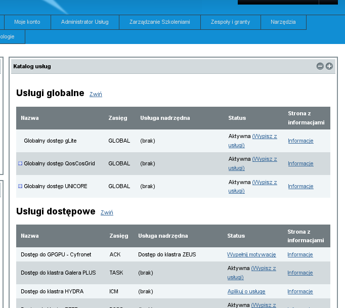The height and width of the screenshot is (308, 345).
Task: Select the Globalny dostęp QosCosGrid name text
Action: (x=59, y=163)
